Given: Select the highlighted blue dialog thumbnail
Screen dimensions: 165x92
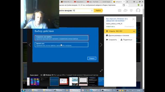Looking at the screenshot, I should point(54,81).
